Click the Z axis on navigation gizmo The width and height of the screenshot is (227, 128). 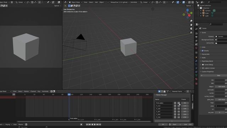click(188, 10)
